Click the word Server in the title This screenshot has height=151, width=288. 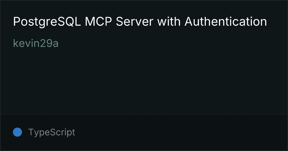pyautogui.click(x=134, y=21)
